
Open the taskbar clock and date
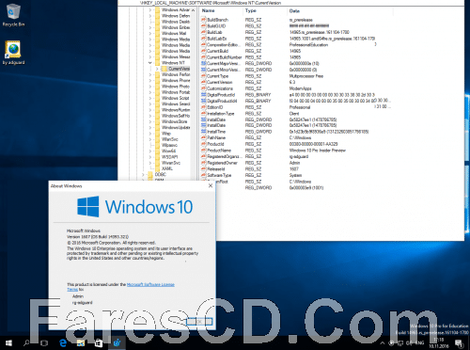[x=439, y=343]
